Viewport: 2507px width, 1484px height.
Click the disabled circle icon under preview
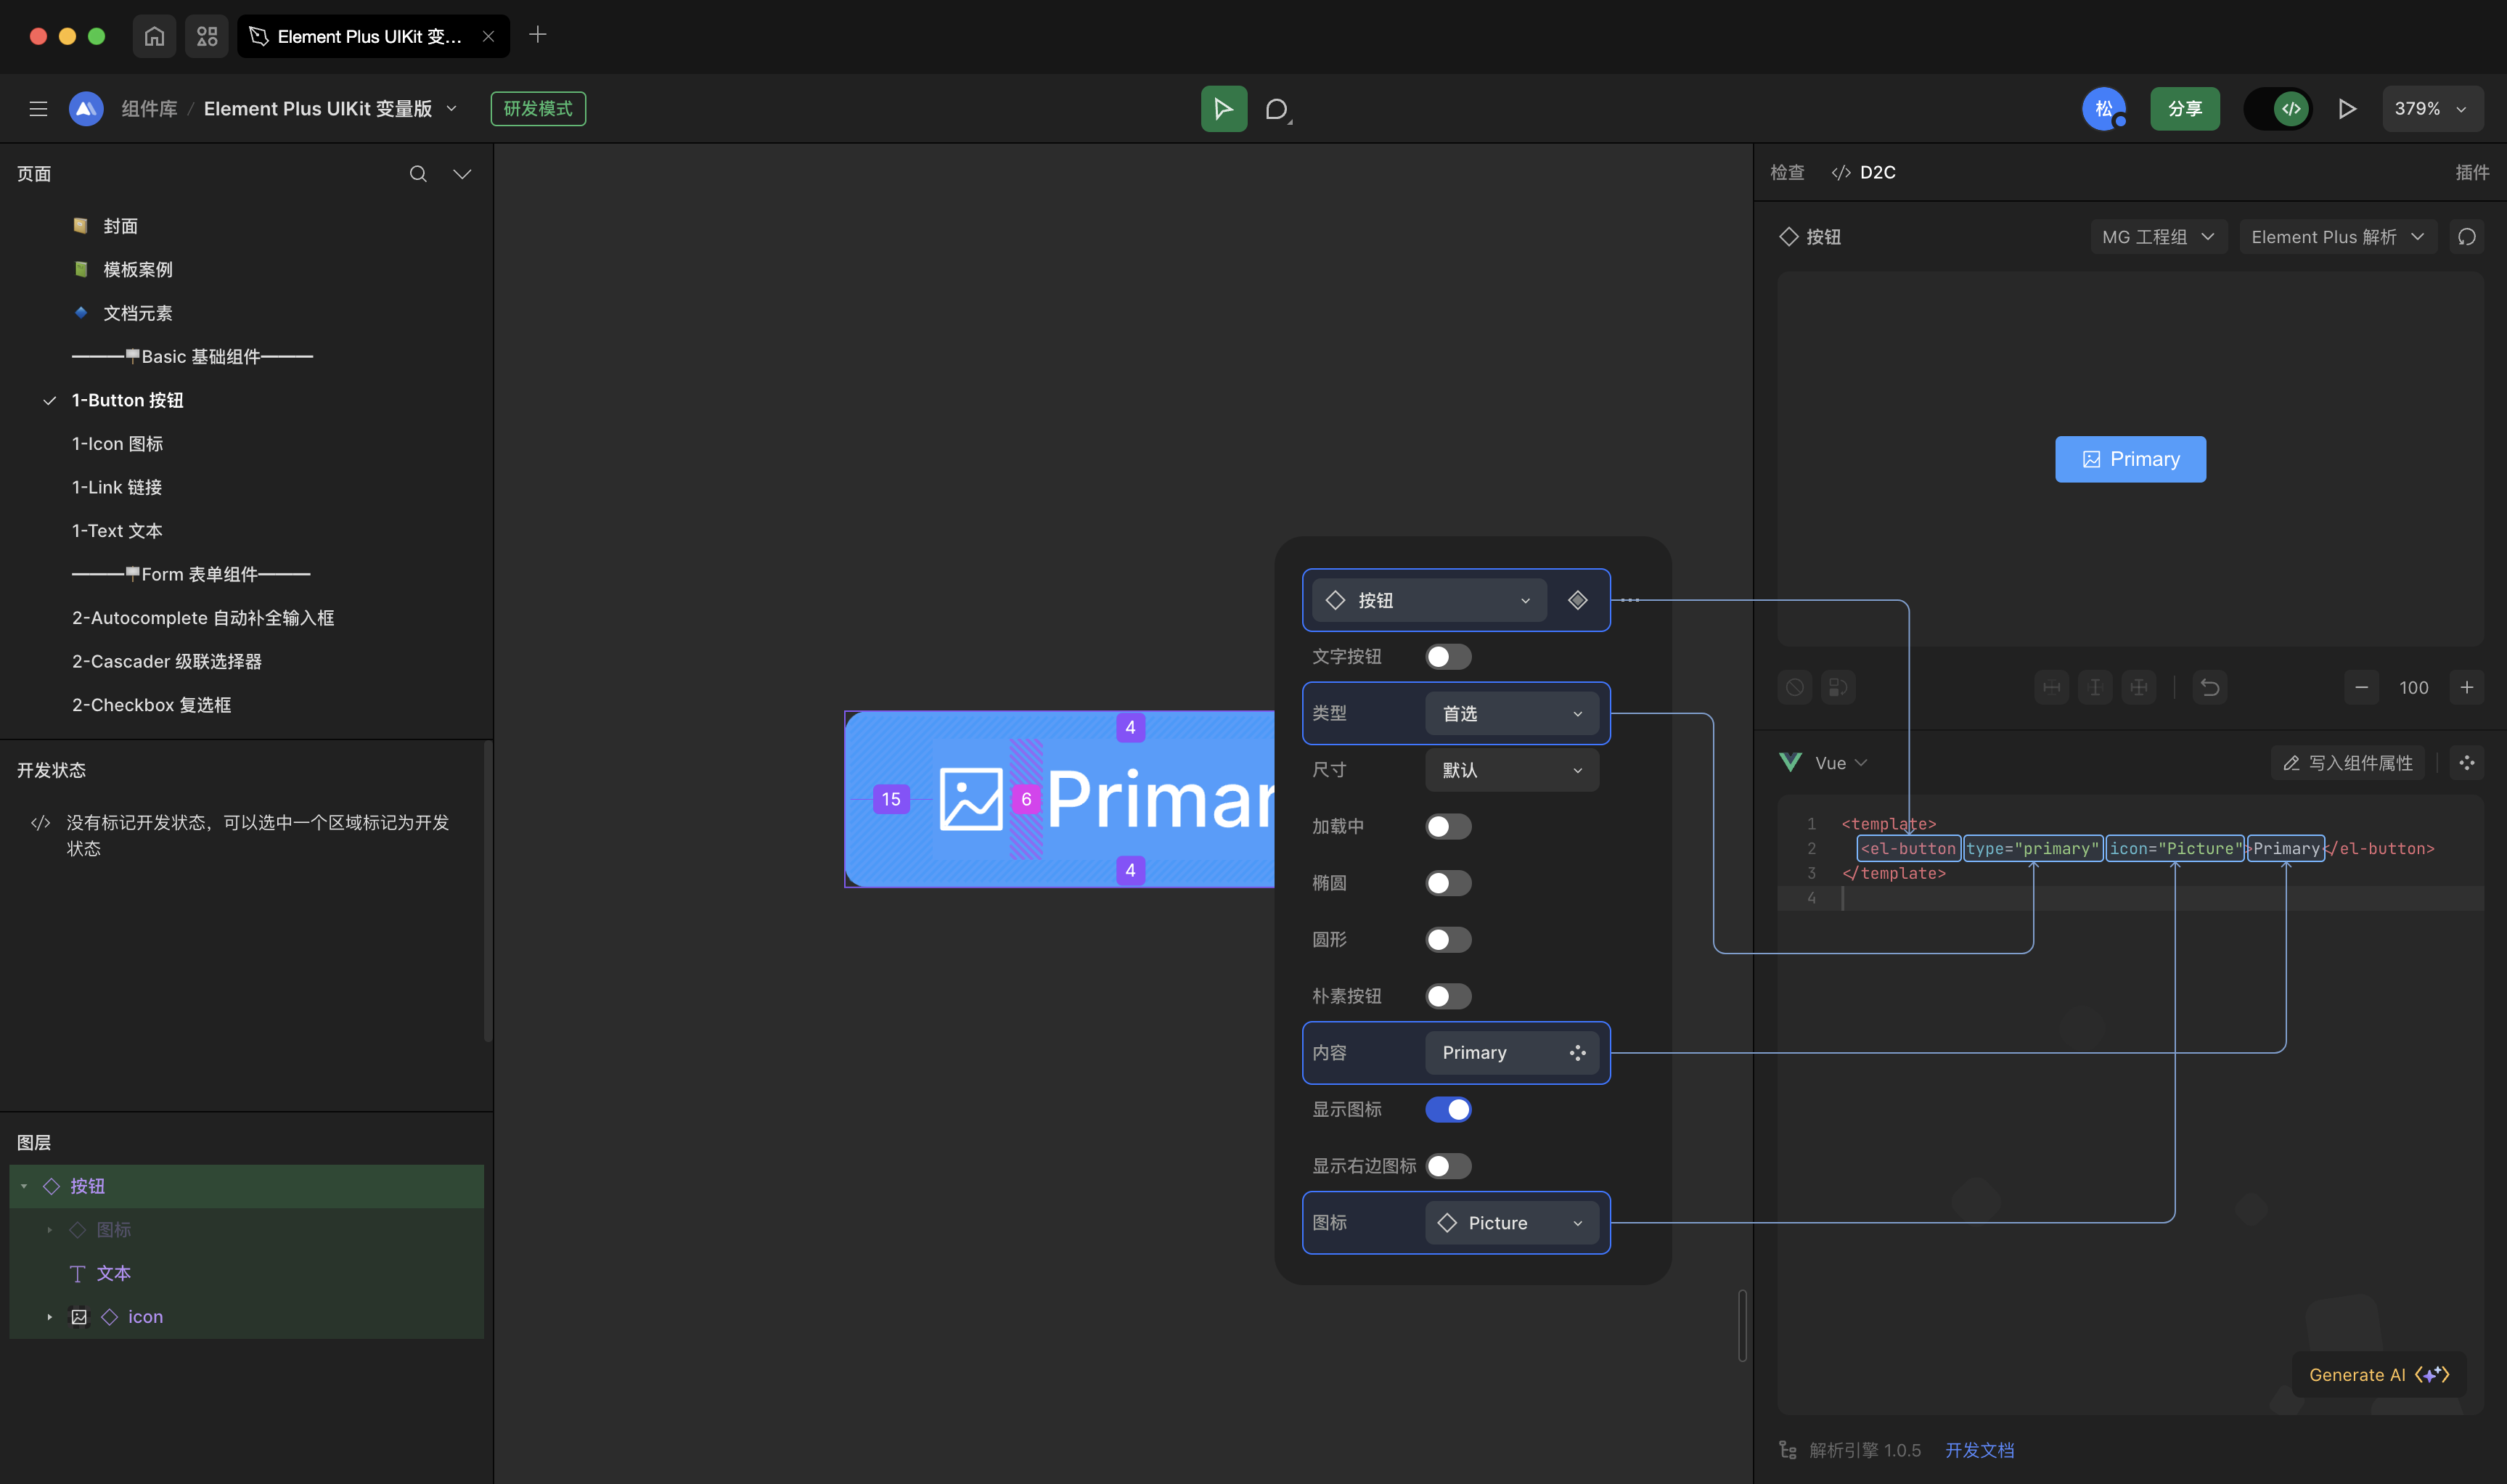coord(1795,687)
